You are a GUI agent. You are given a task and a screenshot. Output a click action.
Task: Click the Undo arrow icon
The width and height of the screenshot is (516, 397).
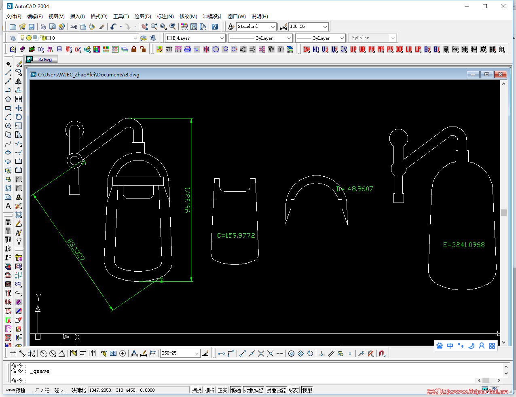pos(113,27)
